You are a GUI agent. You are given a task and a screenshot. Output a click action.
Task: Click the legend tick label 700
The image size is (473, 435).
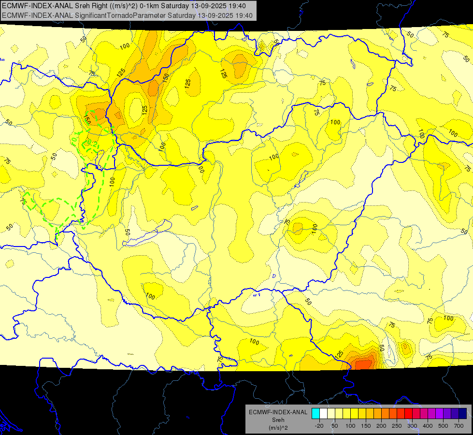click(459, 426)
